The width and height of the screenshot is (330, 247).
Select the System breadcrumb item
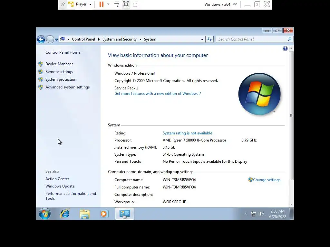coord(150,39)
